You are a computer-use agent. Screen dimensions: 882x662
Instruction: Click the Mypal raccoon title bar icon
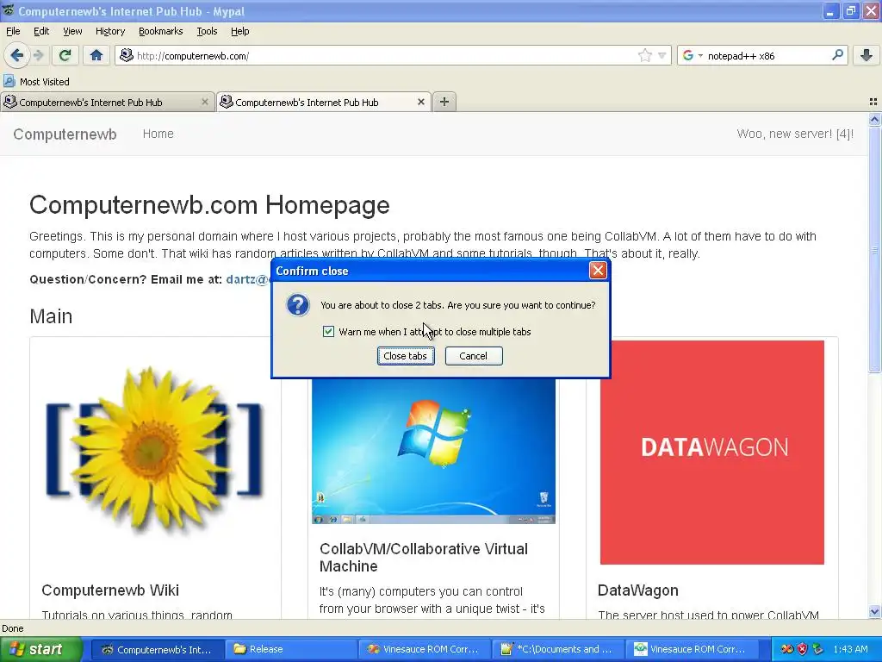[8, 10]
